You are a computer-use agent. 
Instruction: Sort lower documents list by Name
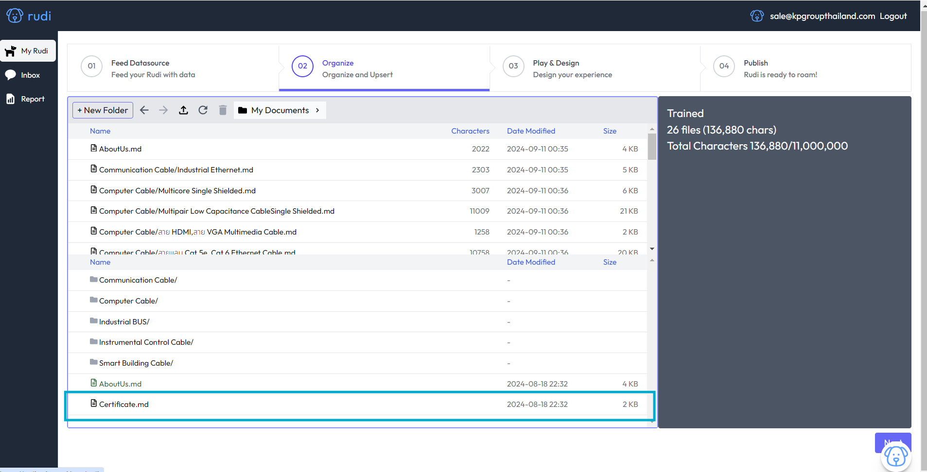100,262
